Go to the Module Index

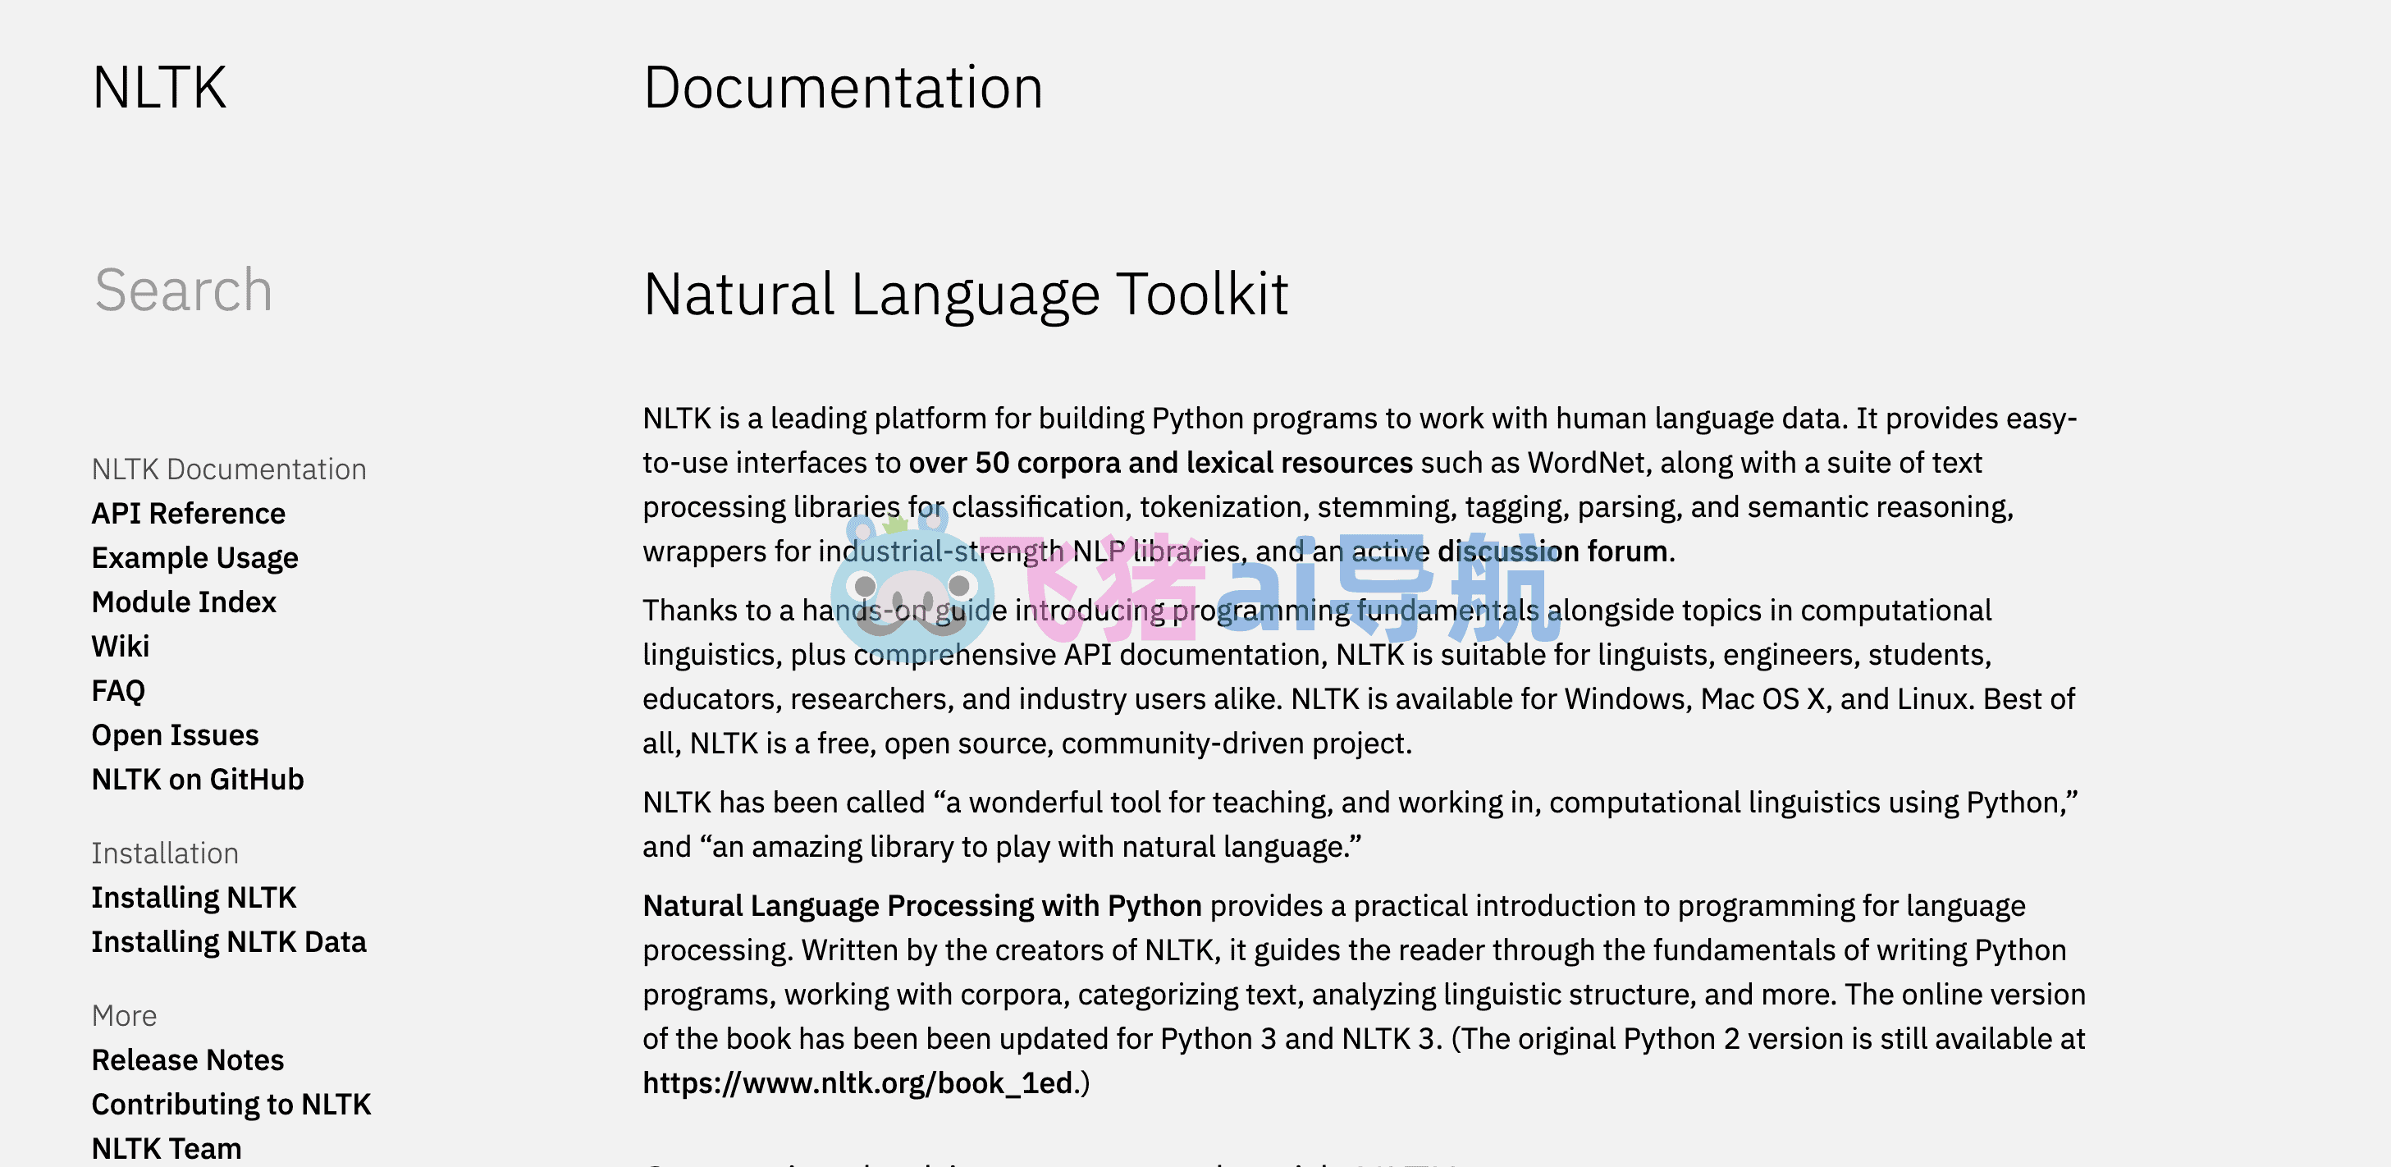coord(184,602)
